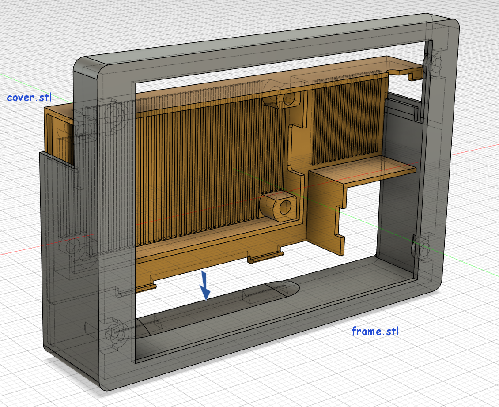Pick the frame's top-left corner screw hole
499x407 pixels.
click(114, 116)
